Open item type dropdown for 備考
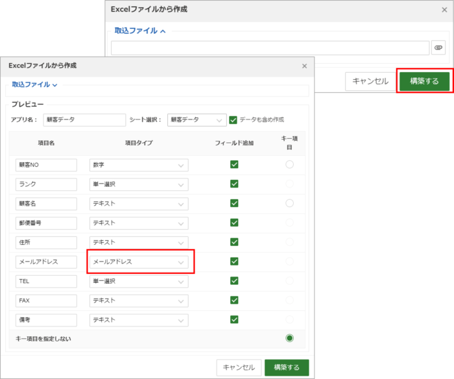The image size is (454, 379). 139,320
